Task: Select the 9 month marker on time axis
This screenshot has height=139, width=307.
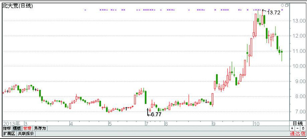Action: [x=214, y=124]
